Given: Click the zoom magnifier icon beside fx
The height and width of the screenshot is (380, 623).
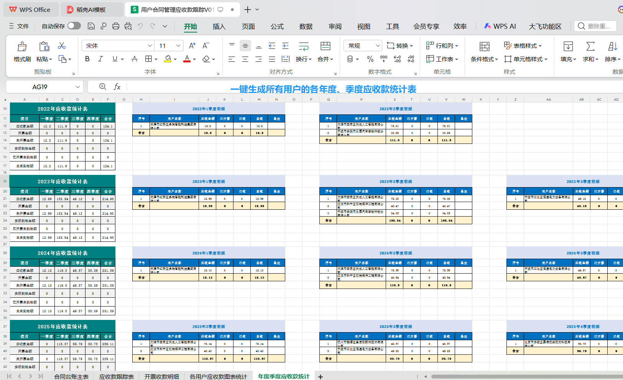Looking at the screenshot, I should pos(103,87).
